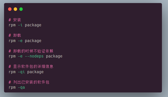Click the 卸载 comment heading
The width and height of the screenshot is (168, 97).
15,35
